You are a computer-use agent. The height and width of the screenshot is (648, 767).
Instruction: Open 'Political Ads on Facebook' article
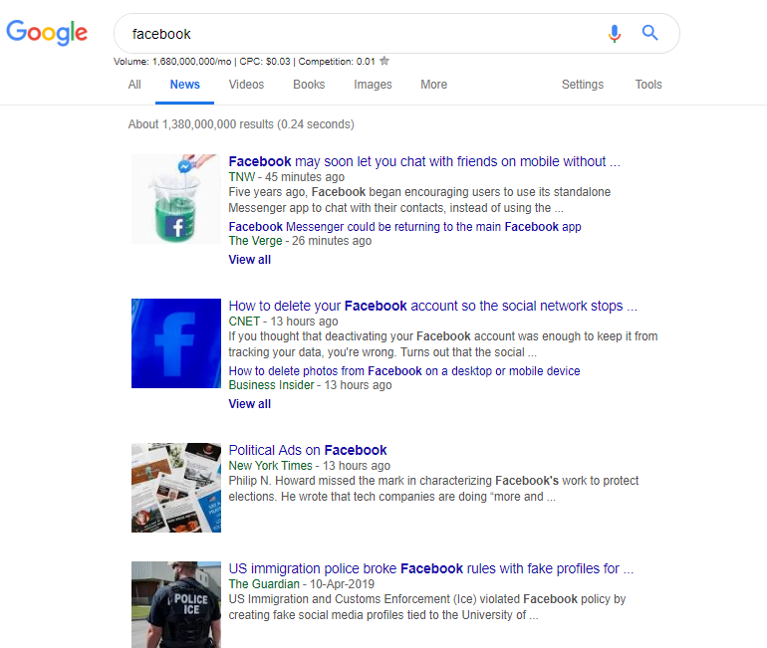point(308,450)
